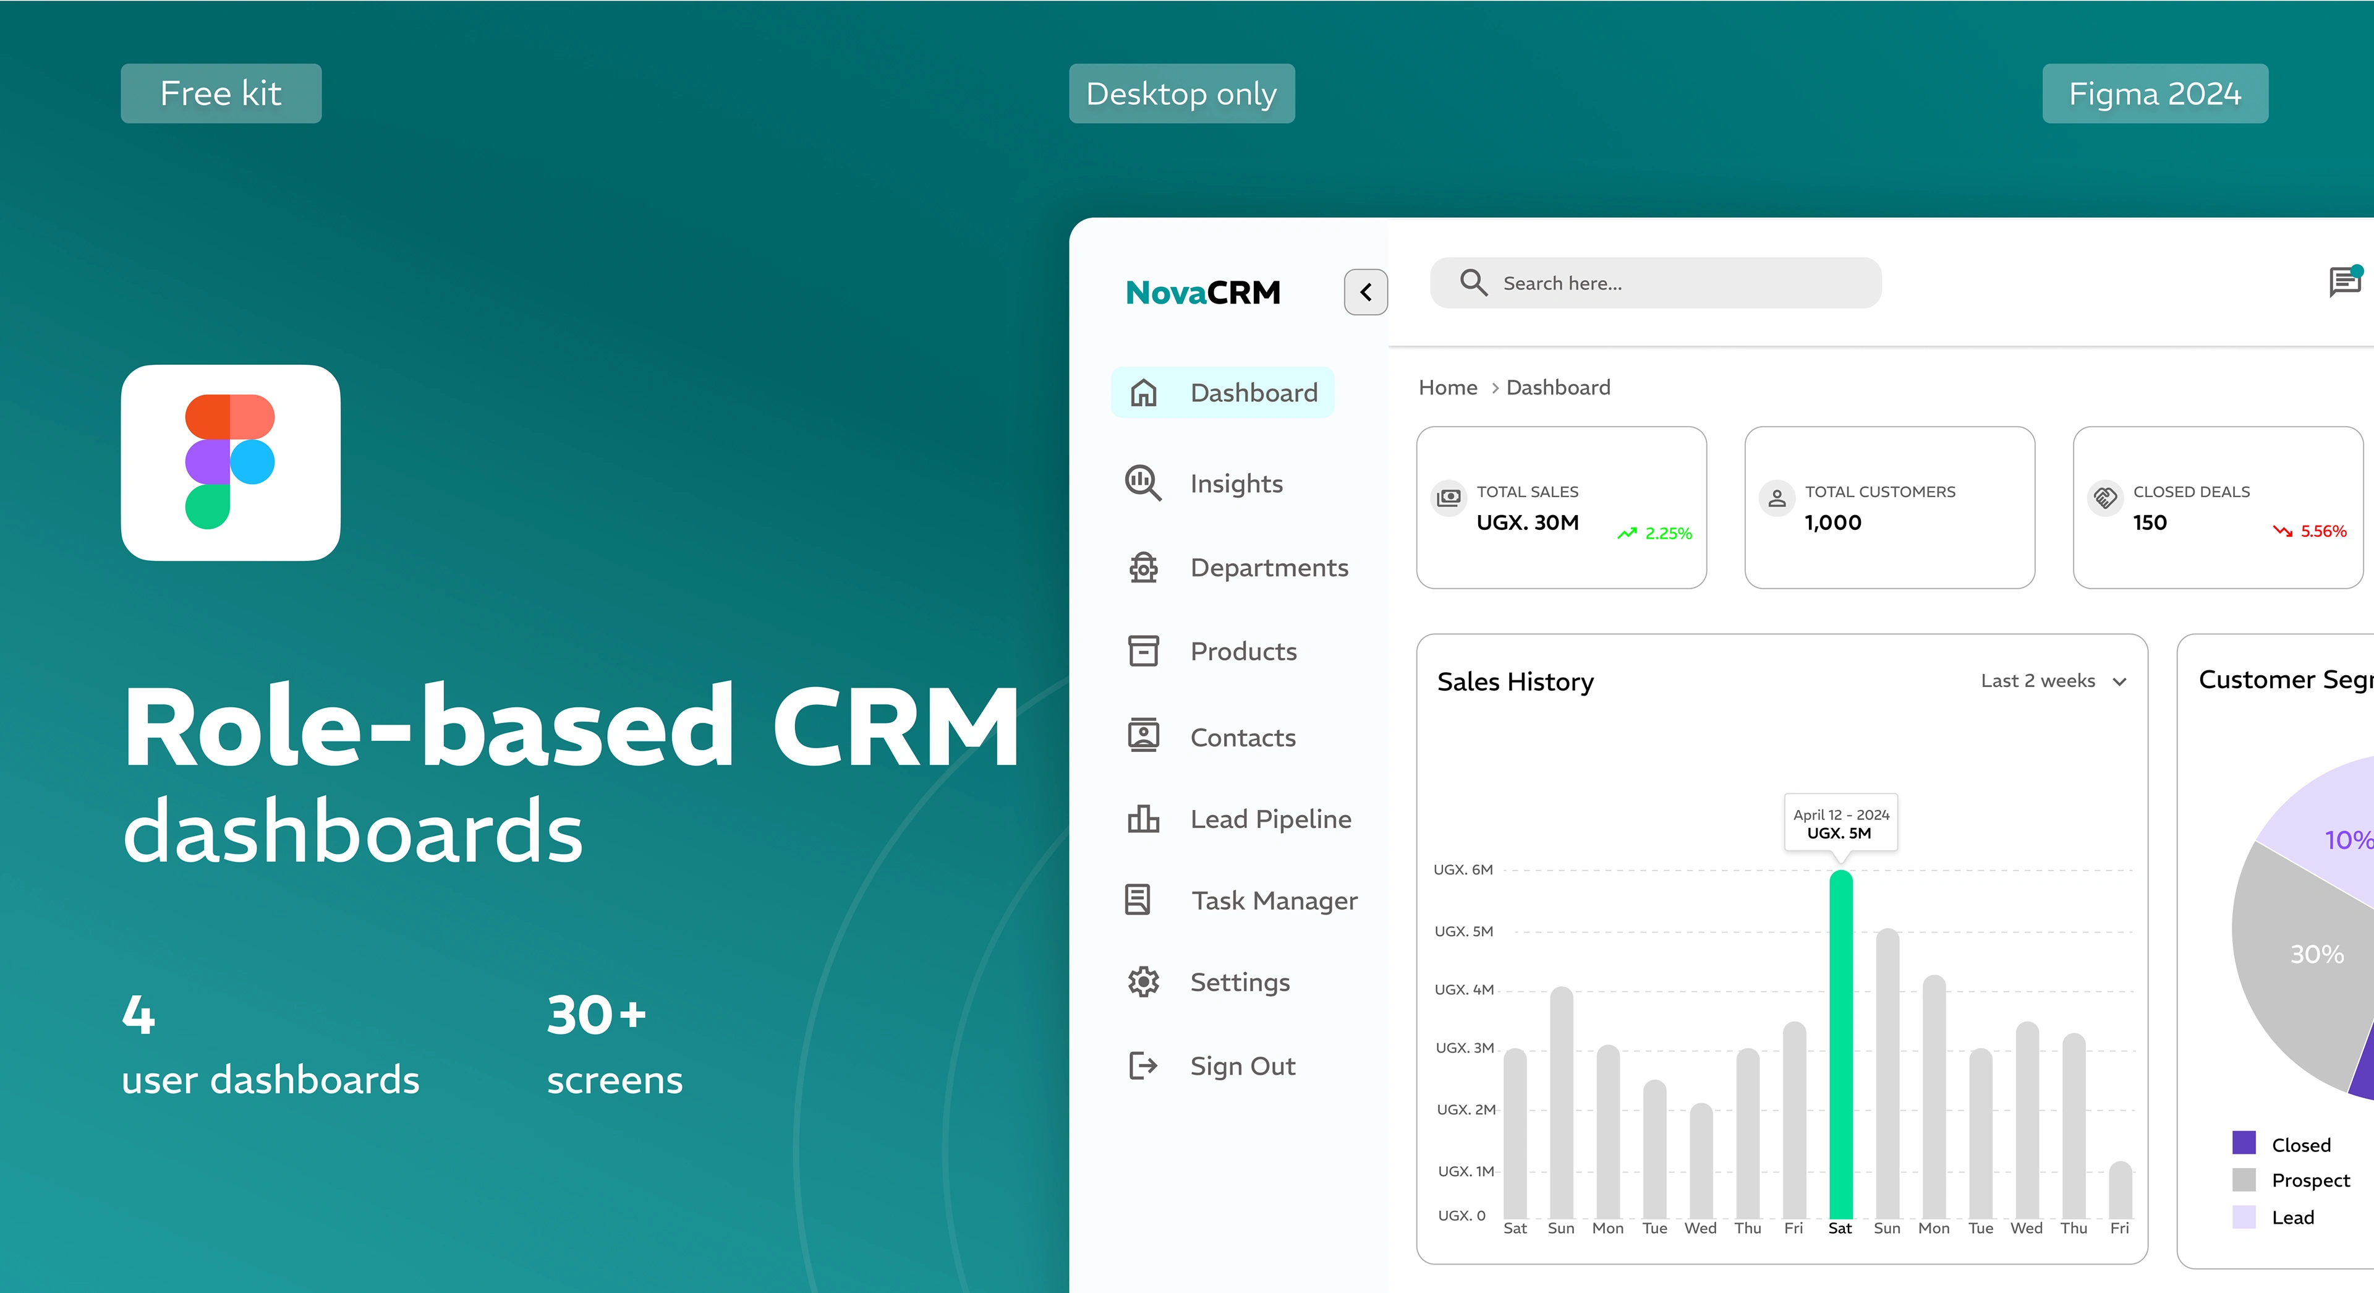The image size is (2374, 1293).
Task: Click the Task Manager document icon
Action: [x=1138, y=900]
